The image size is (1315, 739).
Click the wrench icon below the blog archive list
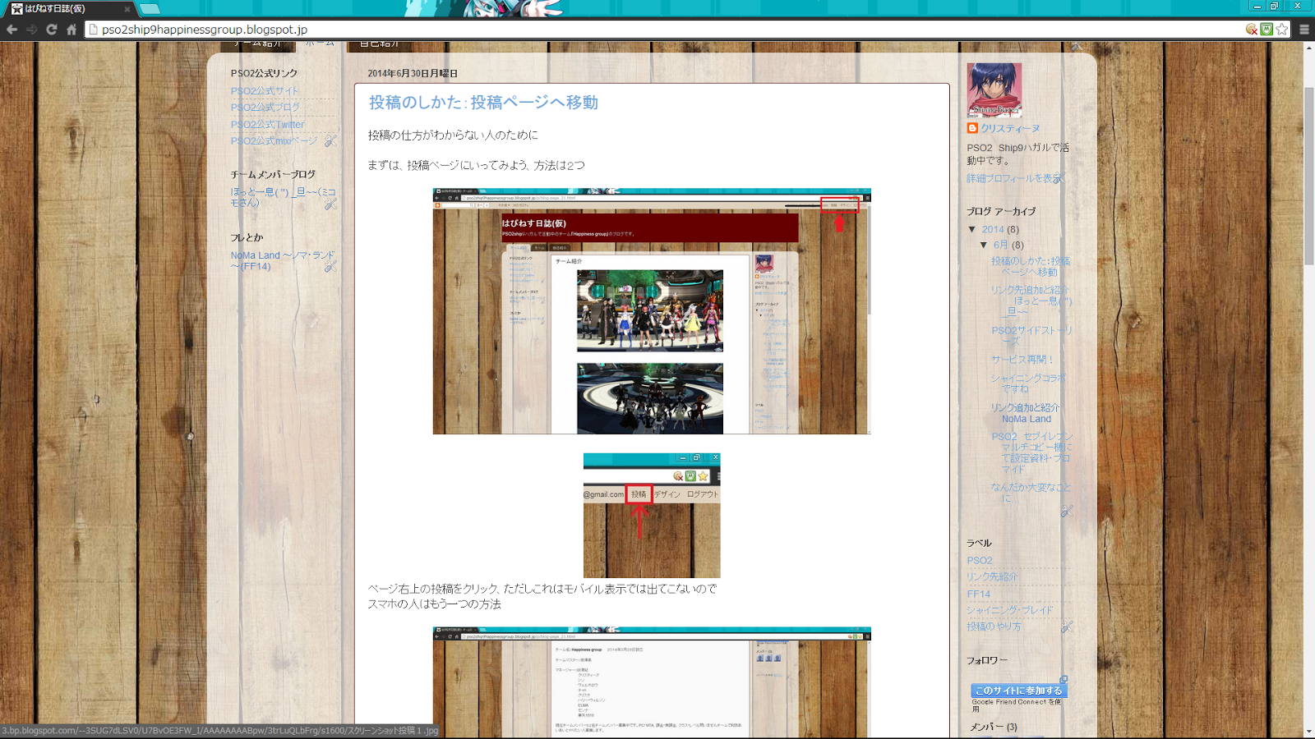[x=1067, y=511]
